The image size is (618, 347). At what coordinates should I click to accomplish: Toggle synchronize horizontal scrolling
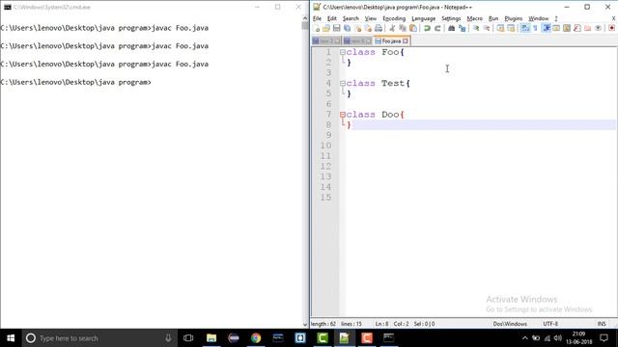(511, 28)
